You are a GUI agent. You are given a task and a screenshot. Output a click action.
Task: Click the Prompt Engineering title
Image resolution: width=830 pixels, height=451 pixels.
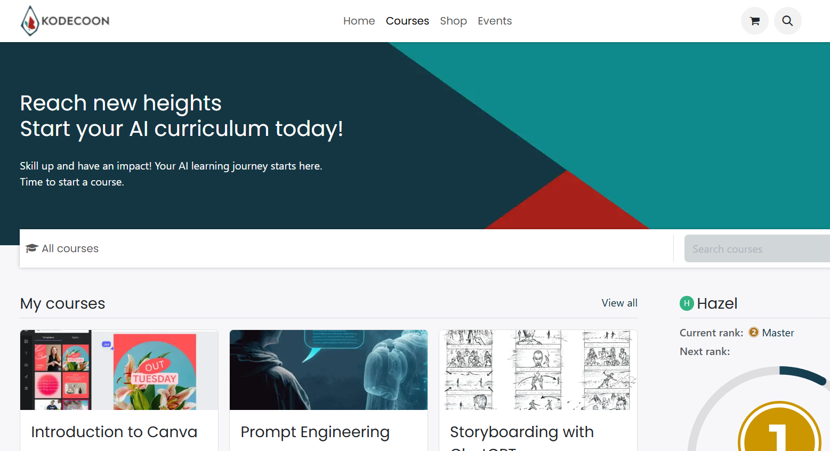coord(315,432)
